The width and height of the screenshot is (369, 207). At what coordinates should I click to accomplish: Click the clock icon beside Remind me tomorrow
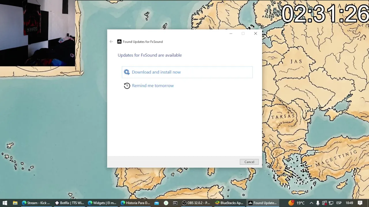(127, 86)
